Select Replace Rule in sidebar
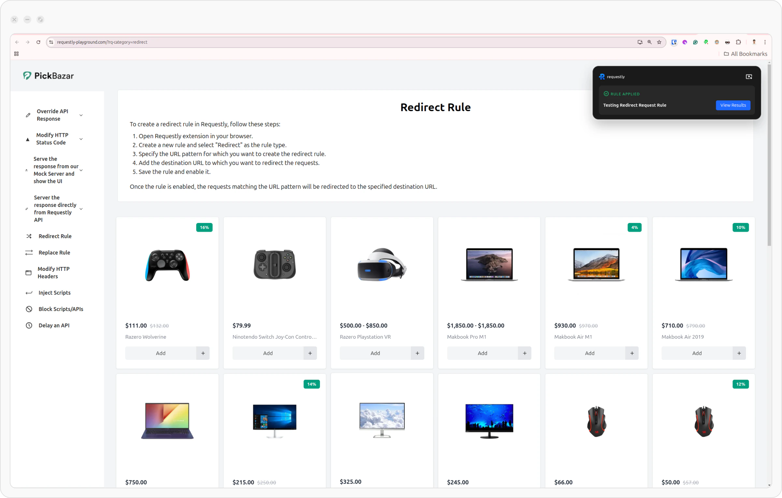The height and width of the screenshot is (498, 782). (54, 253)
